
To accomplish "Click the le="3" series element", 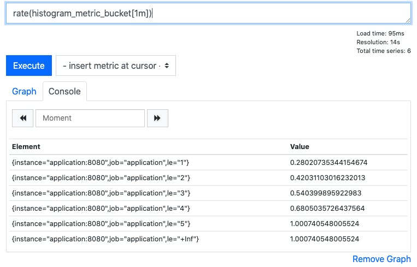I will click(101, 193).
